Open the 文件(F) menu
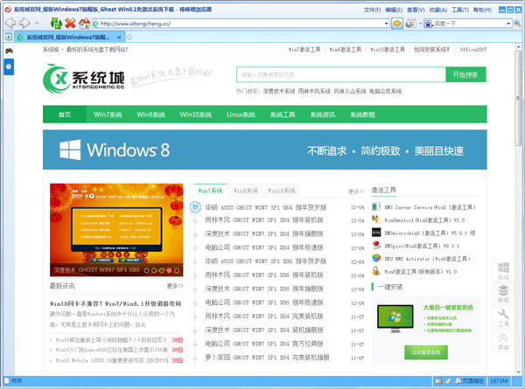 click(x=372, y=10)
